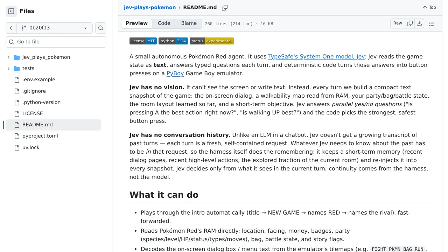
Task: Open the .gitignore file
Action: click(x=34, y=91)
